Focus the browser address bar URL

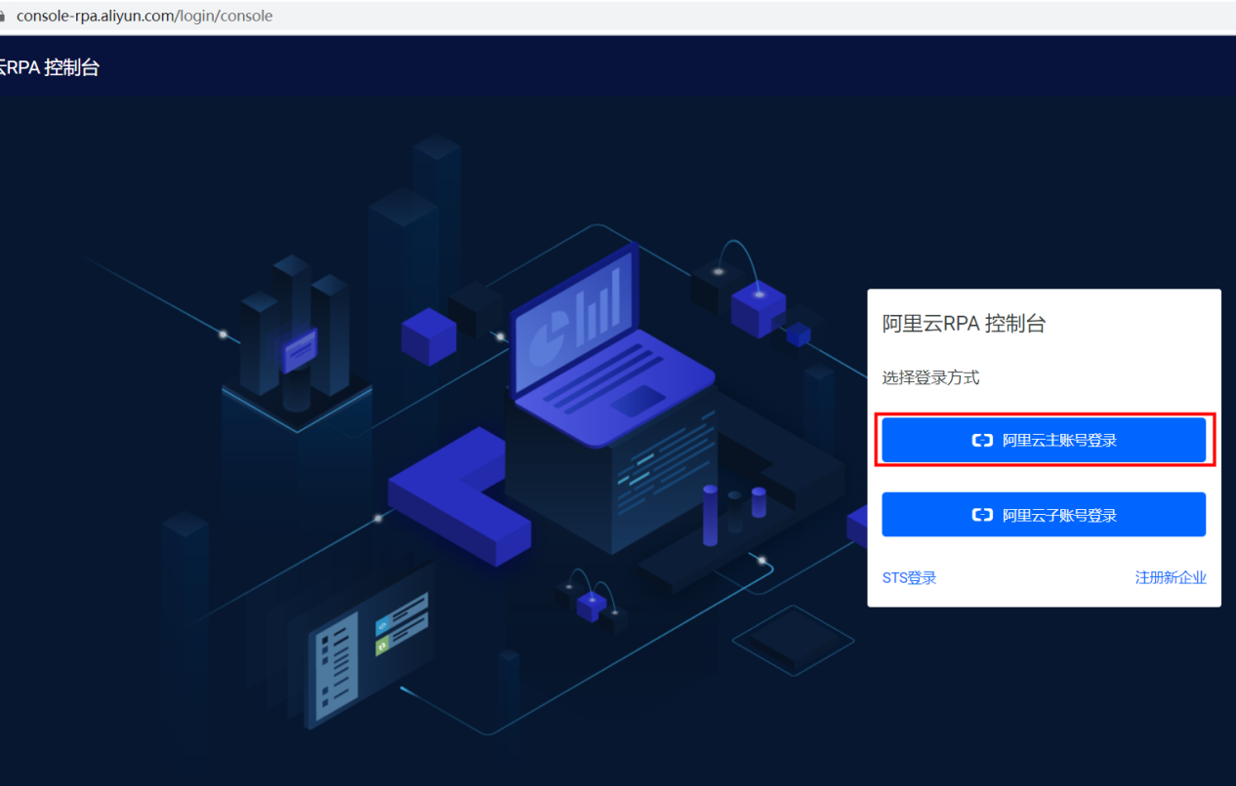click(144, 16)
